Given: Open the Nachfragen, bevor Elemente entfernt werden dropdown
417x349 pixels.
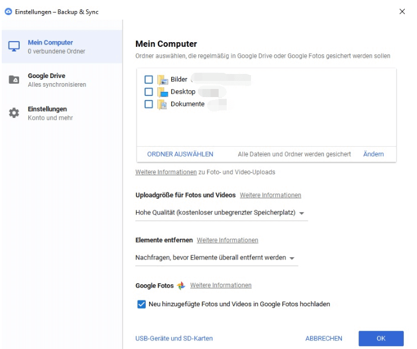Looking at the screenshot, I should coord(216,258).
